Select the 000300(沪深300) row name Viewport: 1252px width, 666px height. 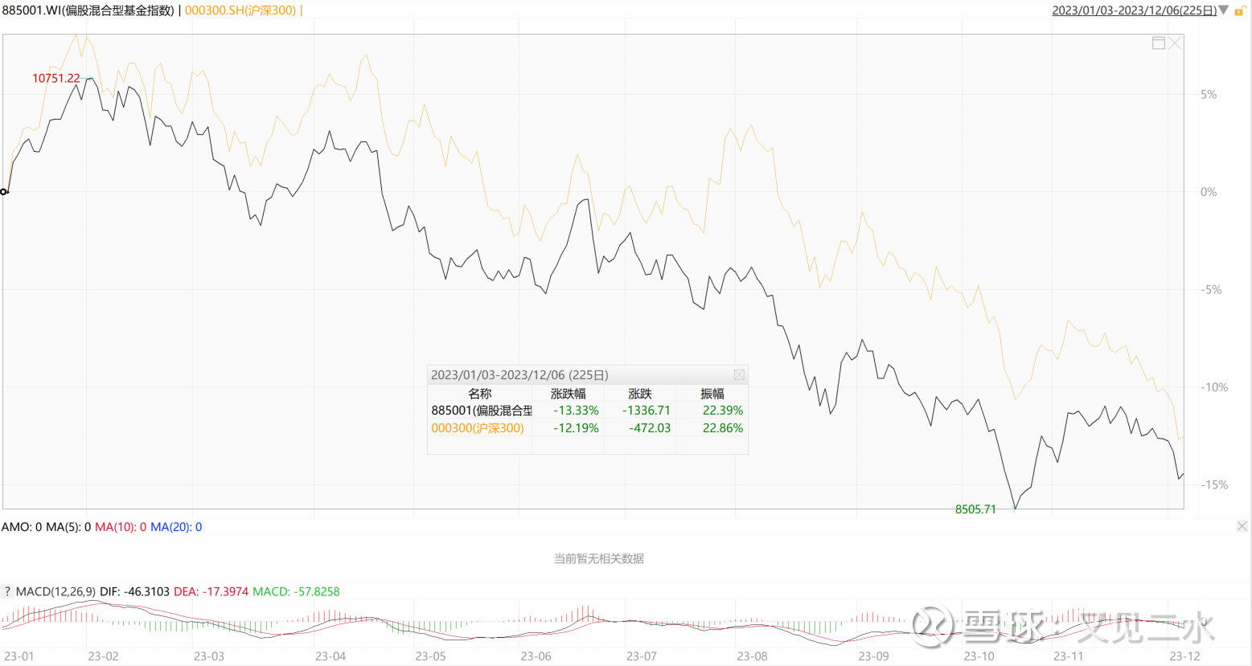point(478,428)
